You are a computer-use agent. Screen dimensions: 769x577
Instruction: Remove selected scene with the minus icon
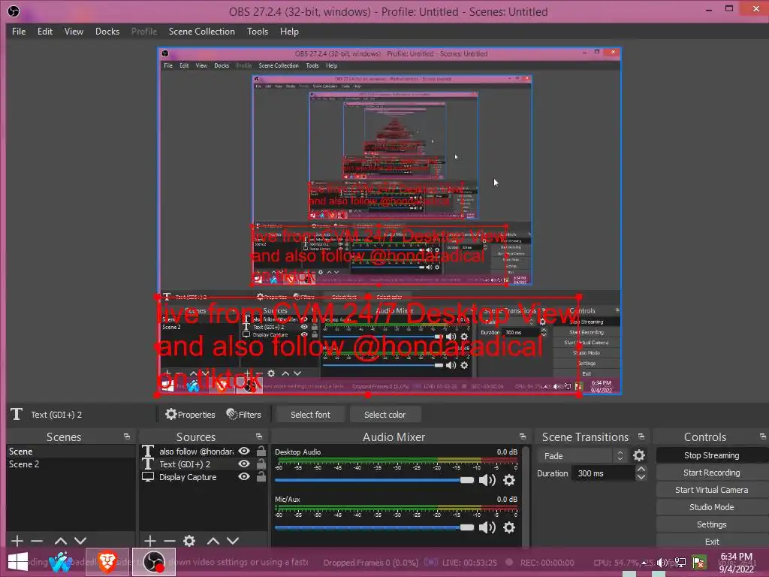point(37,541)
